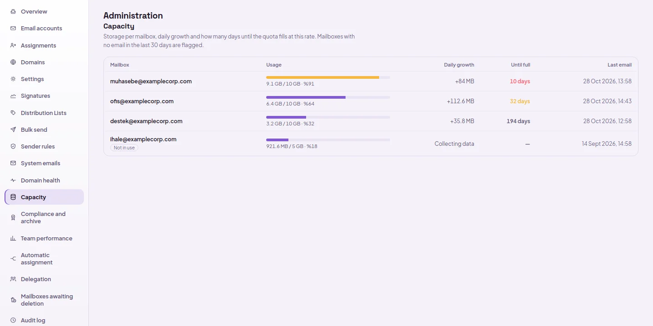This screenshot has width=653, height=326.
Task: Click mailbox muhasebe@examplecorp.com
Action: (x=151, y=81)
